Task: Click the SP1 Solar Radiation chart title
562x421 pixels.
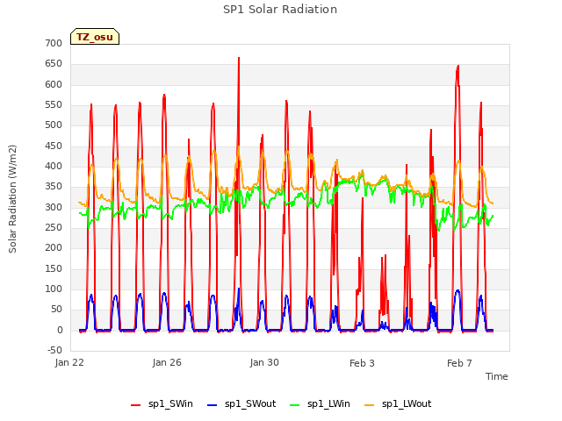Action: pyautogui.click(x=280, y=10)
